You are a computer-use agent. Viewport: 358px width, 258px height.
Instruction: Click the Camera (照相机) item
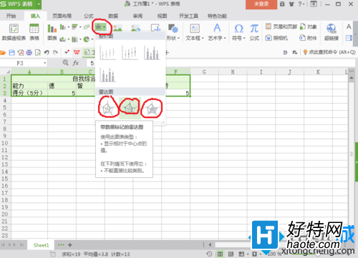[x=277, y=38]
